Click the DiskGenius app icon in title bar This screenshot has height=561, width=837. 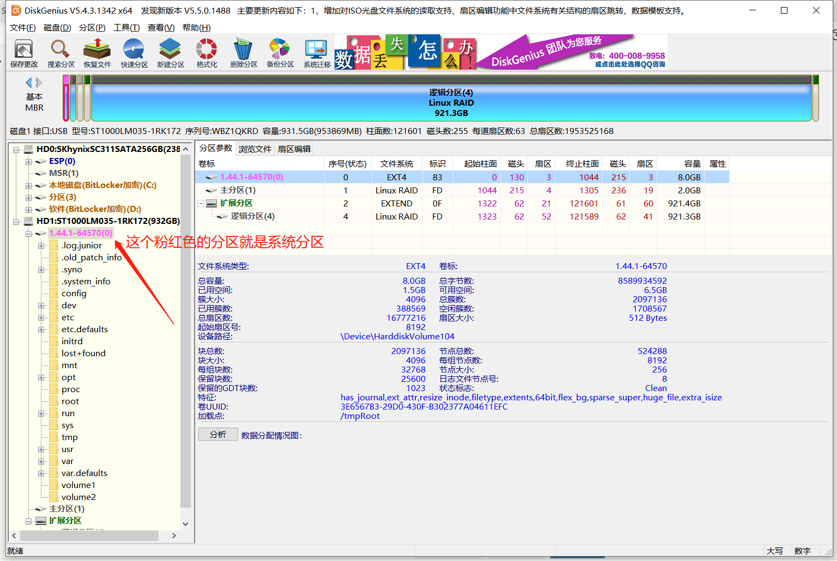(16, 10)
